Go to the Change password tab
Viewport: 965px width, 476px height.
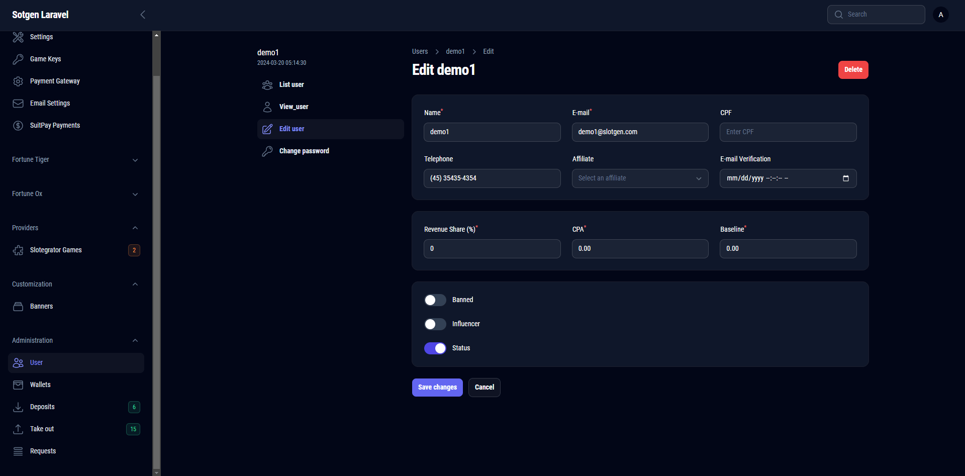tap(304, 151)
